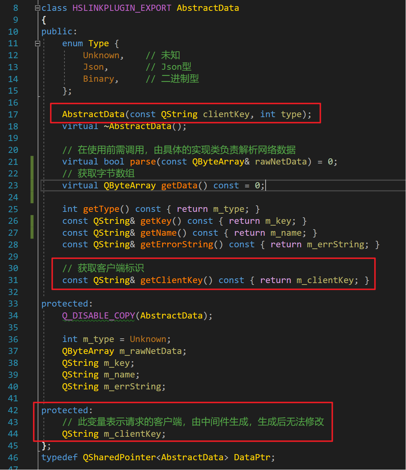Click line number 17 in the gutter
Viewport: 406px width, 470px height.
[13, 115]
